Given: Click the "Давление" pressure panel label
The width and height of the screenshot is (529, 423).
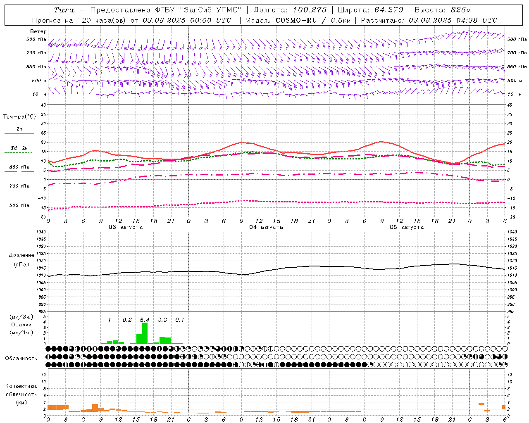Looking at the screenshot, I should coord(21,255).
